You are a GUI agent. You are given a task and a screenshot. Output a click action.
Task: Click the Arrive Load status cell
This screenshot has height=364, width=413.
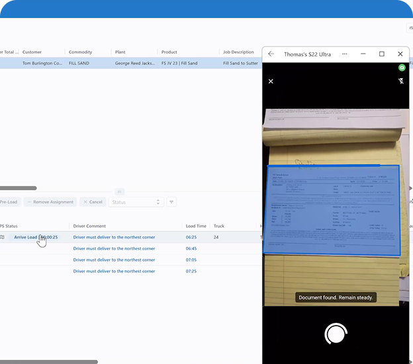pos(36,237)
